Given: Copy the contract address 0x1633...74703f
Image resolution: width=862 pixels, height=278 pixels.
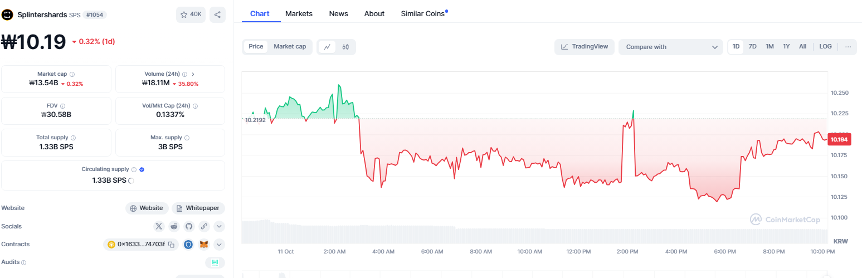Looking at the screenshot, I should [x=172, y=245].
